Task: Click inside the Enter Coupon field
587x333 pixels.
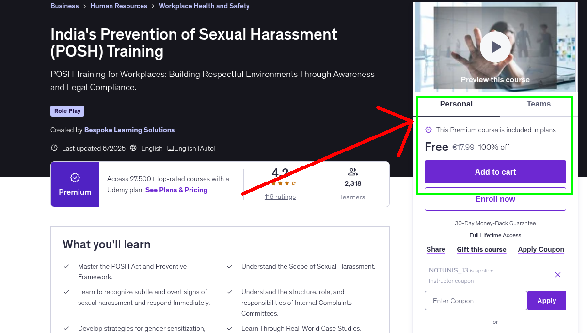Action: [x=476, y=301]
